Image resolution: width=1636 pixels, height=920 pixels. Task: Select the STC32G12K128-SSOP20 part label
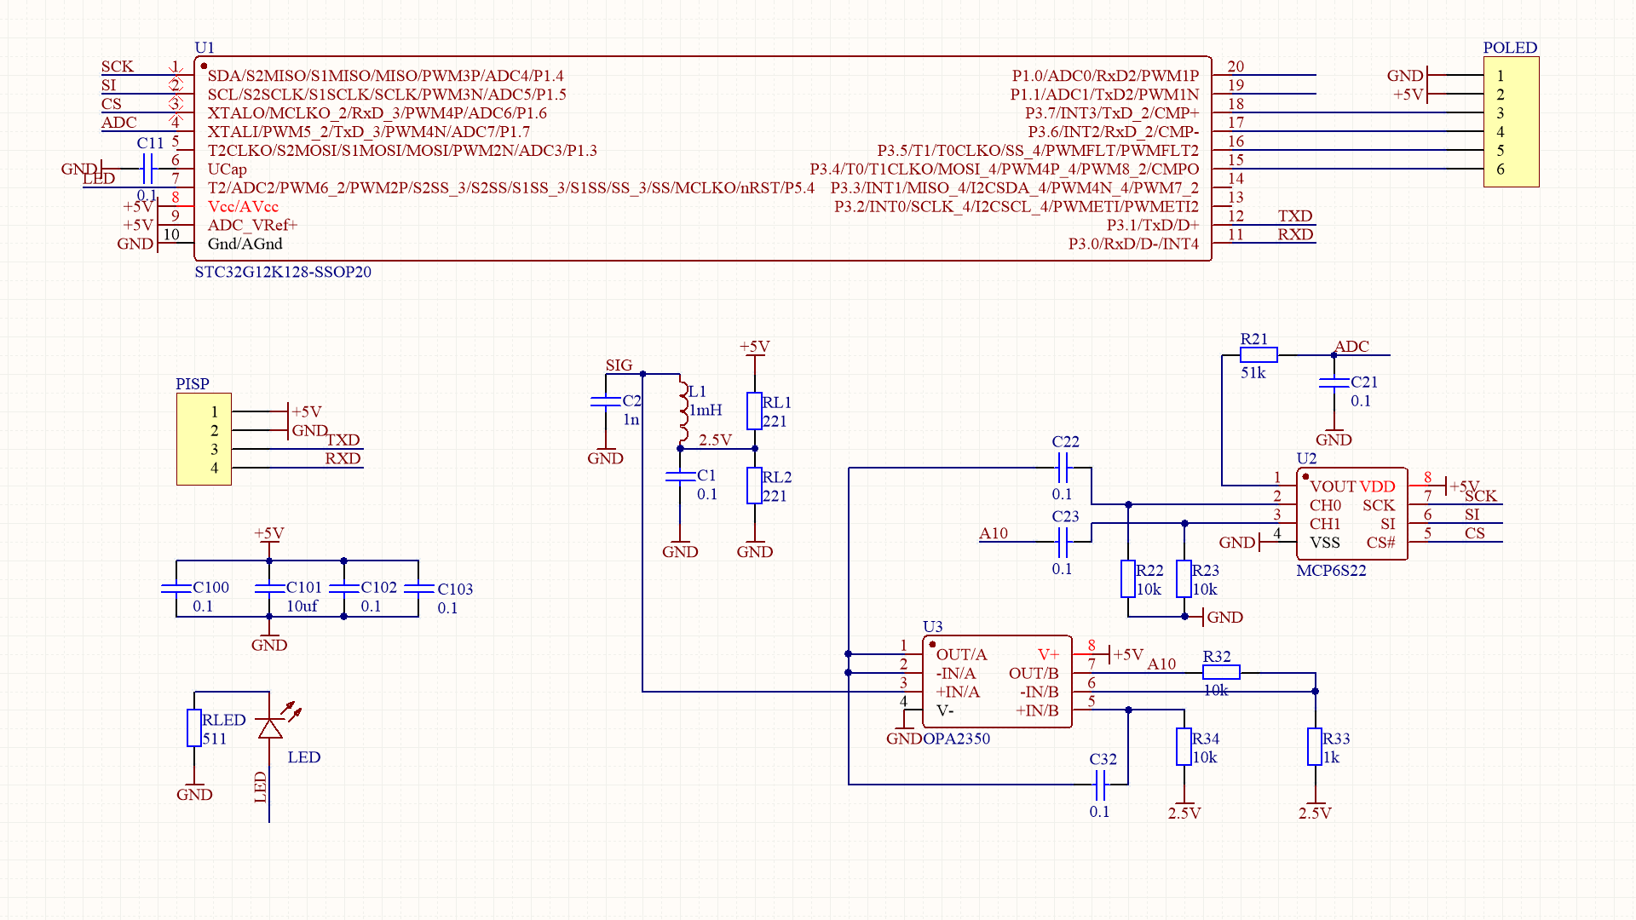pos(283,273)
